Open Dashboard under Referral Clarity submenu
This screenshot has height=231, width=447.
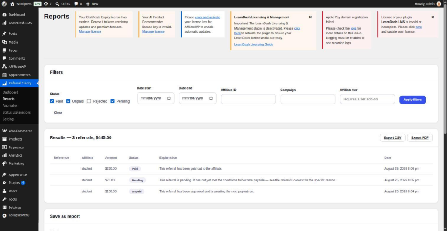tap(10, 92)
